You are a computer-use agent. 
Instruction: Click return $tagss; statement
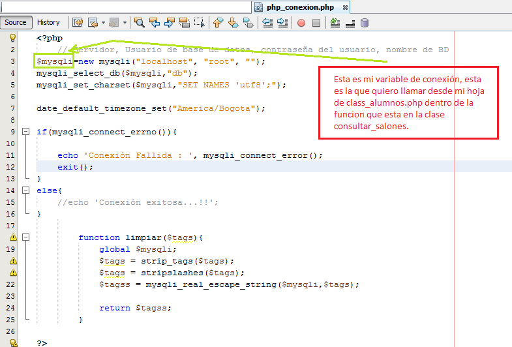135,308
